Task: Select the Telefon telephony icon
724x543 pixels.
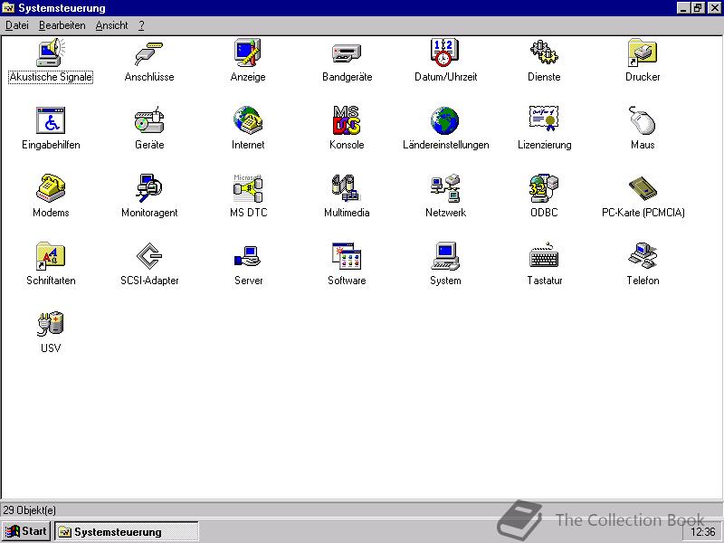Action: click(x=643, y=256)
